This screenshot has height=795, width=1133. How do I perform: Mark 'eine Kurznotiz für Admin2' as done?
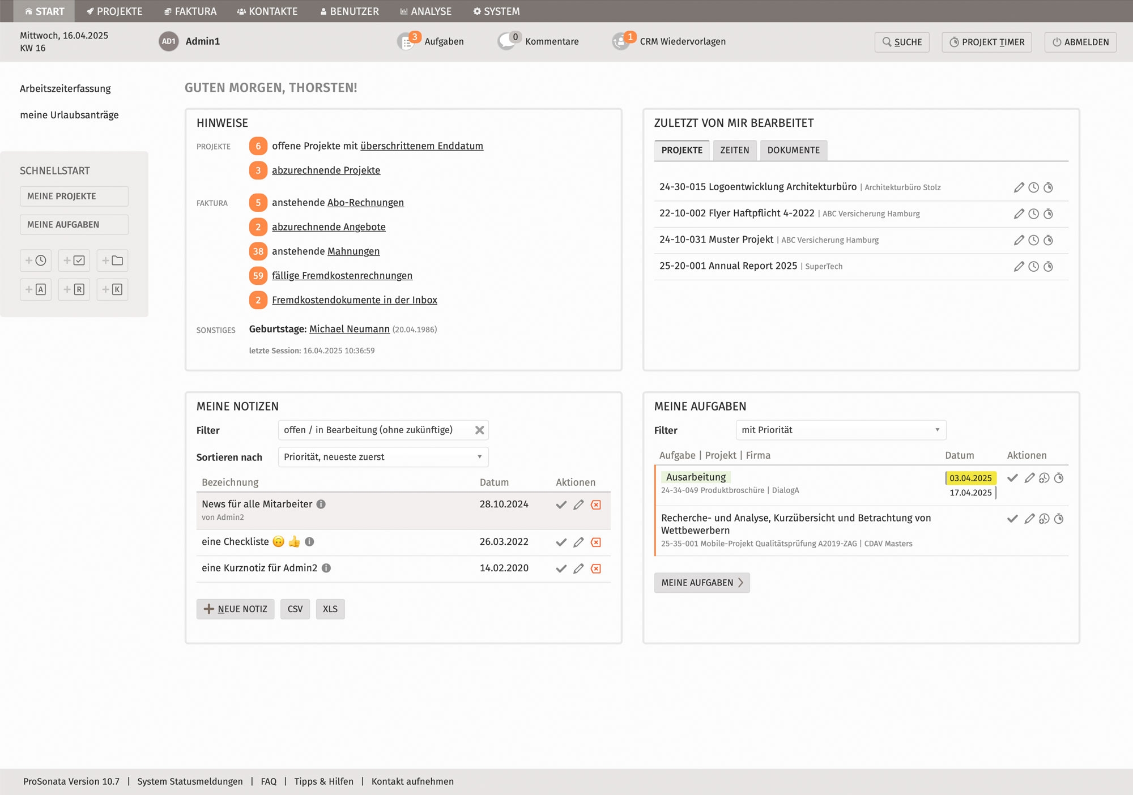point(561,569)
